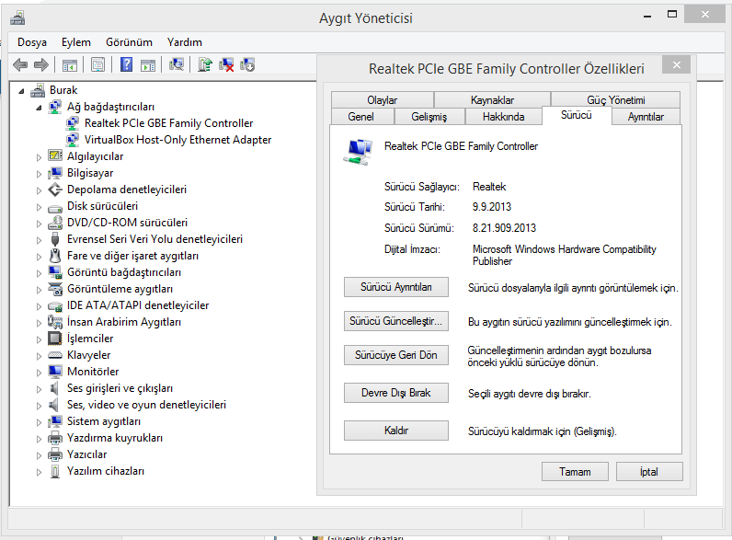
Task: Expand the Disk sürücüleri category
Action: tap(39, 207)
